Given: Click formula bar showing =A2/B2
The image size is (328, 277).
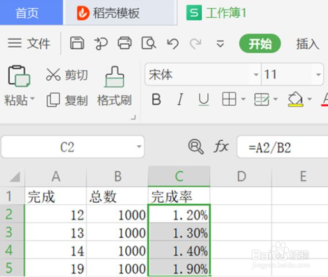Looking at the screenshot, I should pyautogui.click(x=282, y=147).
